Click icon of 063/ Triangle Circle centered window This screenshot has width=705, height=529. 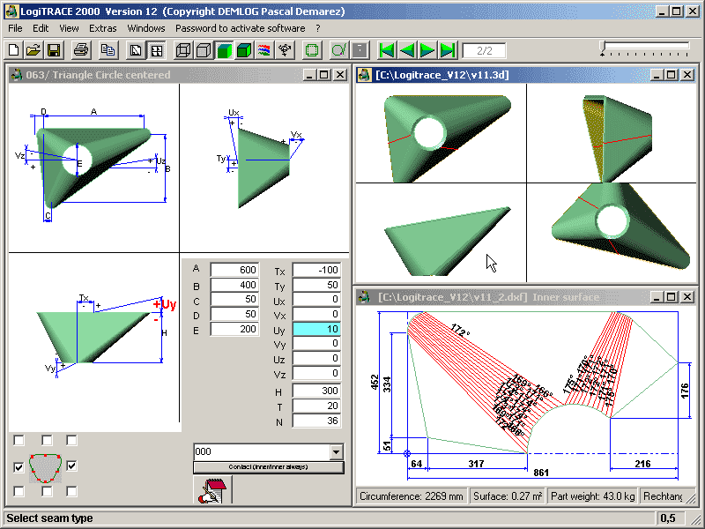[17, 75]
